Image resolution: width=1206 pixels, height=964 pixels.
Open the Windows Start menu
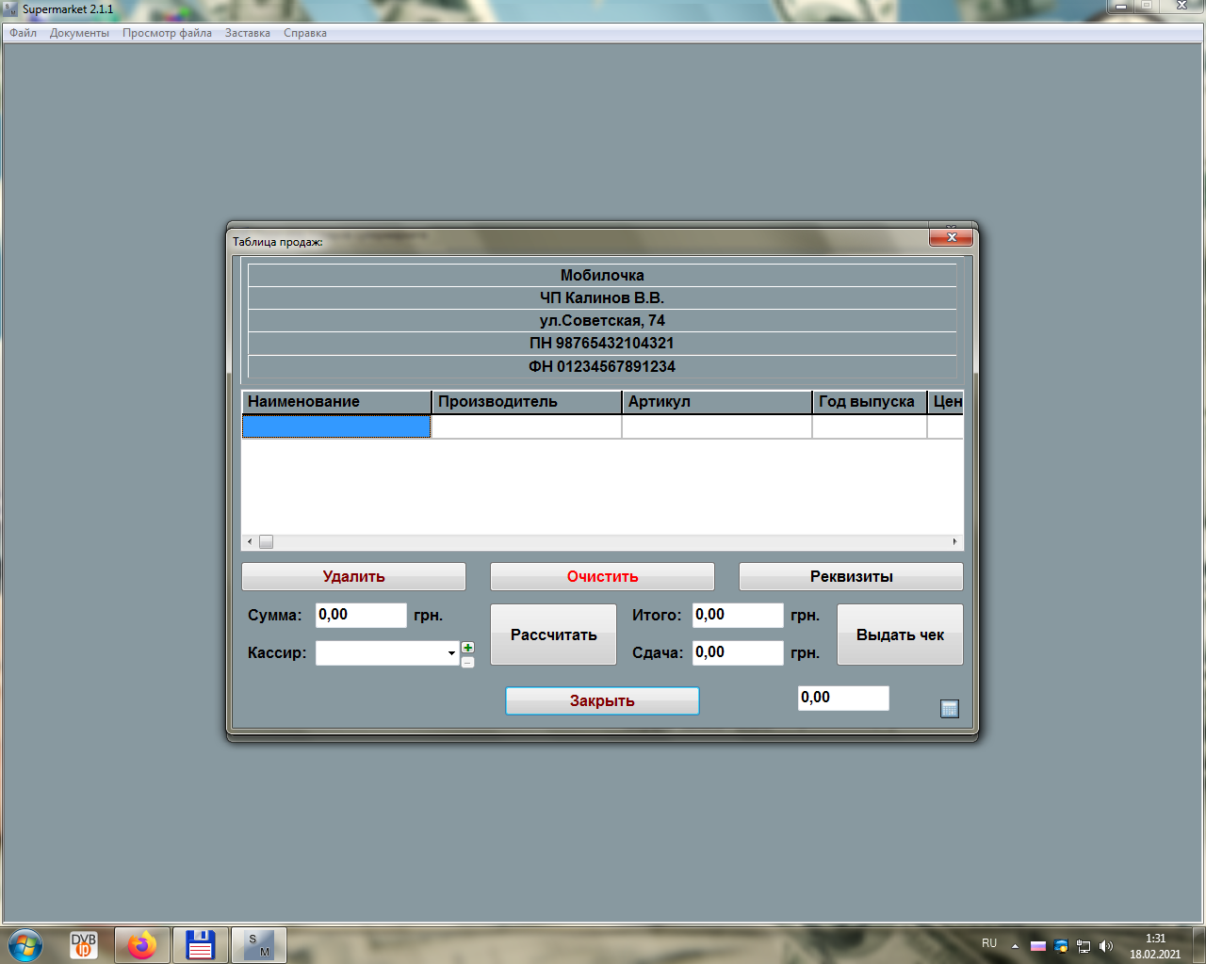[26, 945]
